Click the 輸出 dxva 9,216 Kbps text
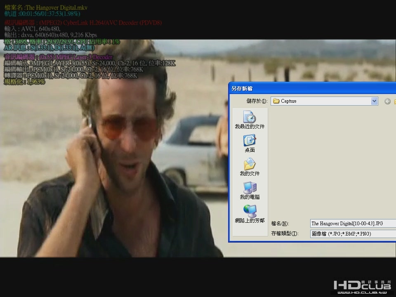 coord(50,35)
